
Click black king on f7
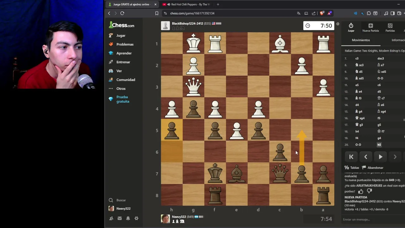(x=215, y=173)
